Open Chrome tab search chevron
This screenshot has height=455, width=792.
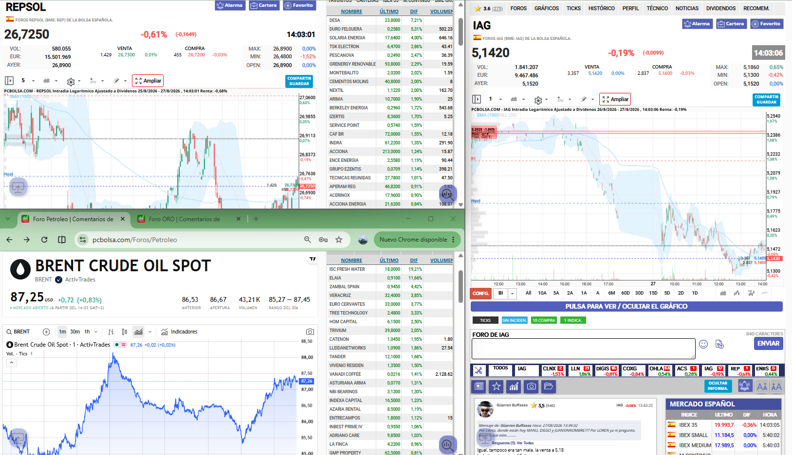tap(8, 219)
